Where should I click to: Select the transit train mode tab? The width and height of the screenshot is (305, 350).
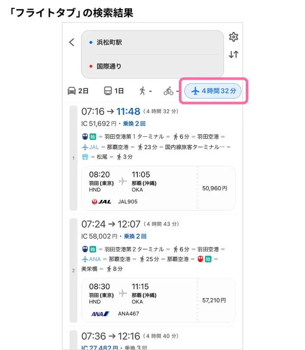[x=113, y=91]
